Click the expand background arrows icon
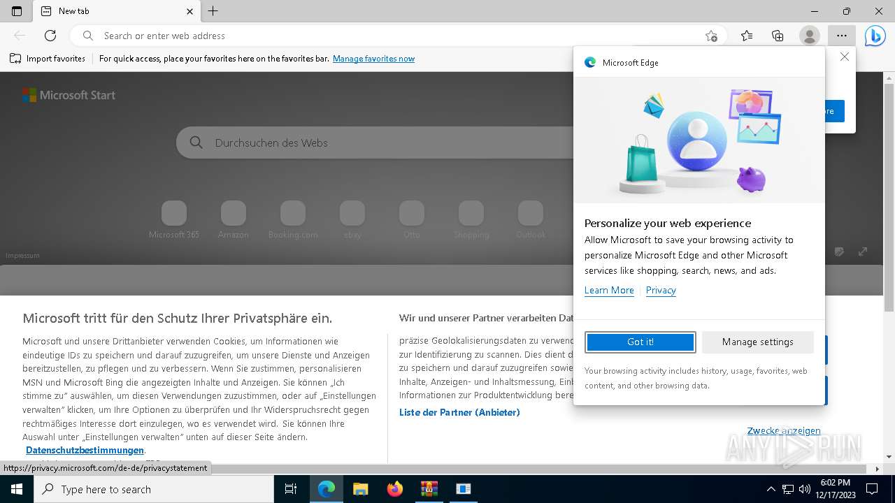The image size is (895, 503). click(x=863, y=251)
